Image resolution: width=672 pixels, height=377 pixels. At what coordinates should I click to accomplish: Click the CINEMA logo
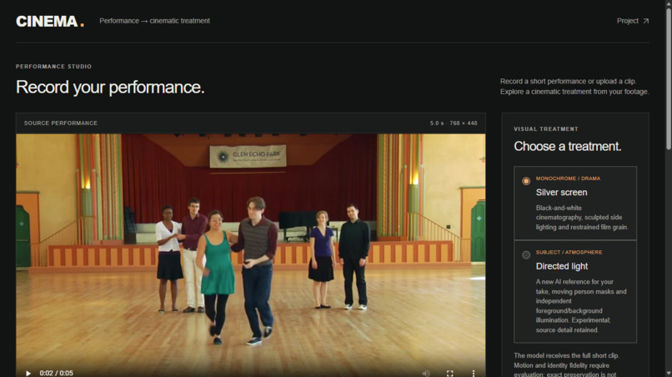[50, 21]
